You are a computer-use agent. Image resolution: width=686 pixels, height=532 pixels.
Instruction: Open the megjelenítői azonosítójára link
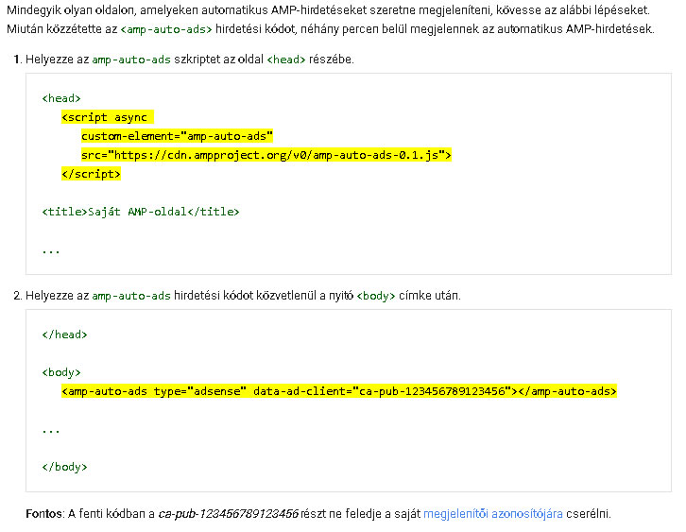click(492, 513)
